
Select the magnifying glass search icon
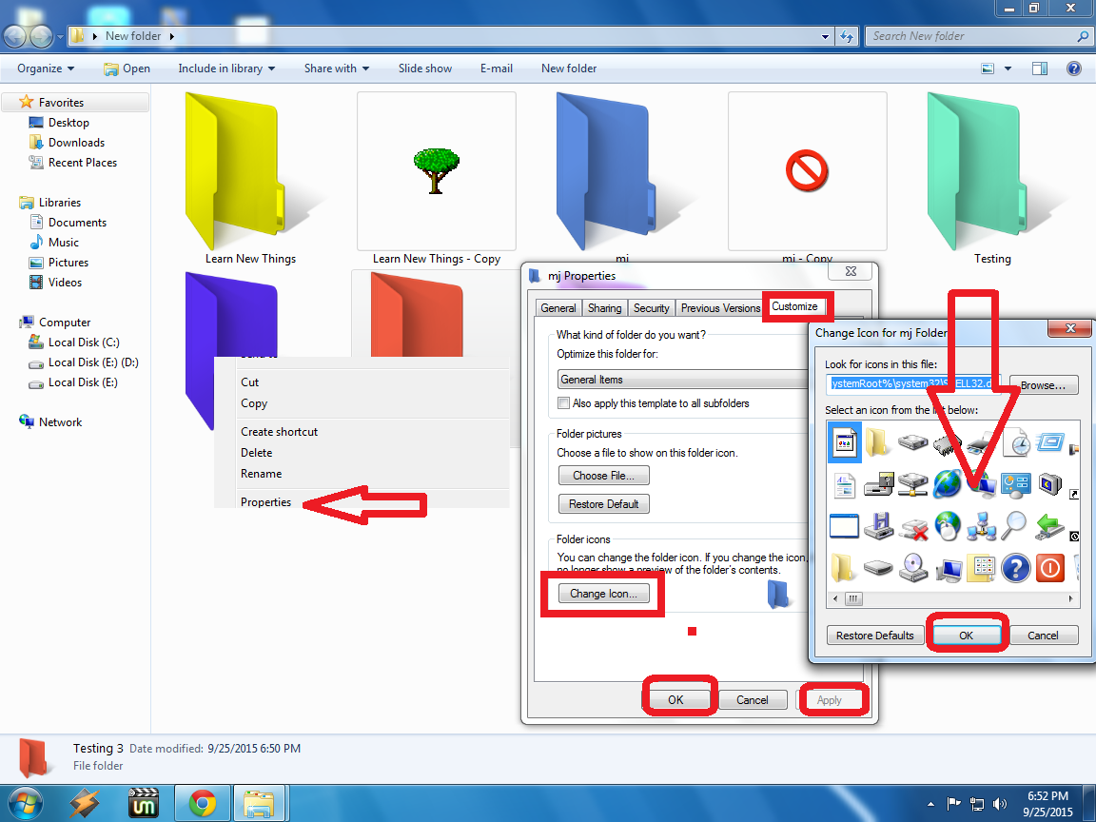[1015, 524]
